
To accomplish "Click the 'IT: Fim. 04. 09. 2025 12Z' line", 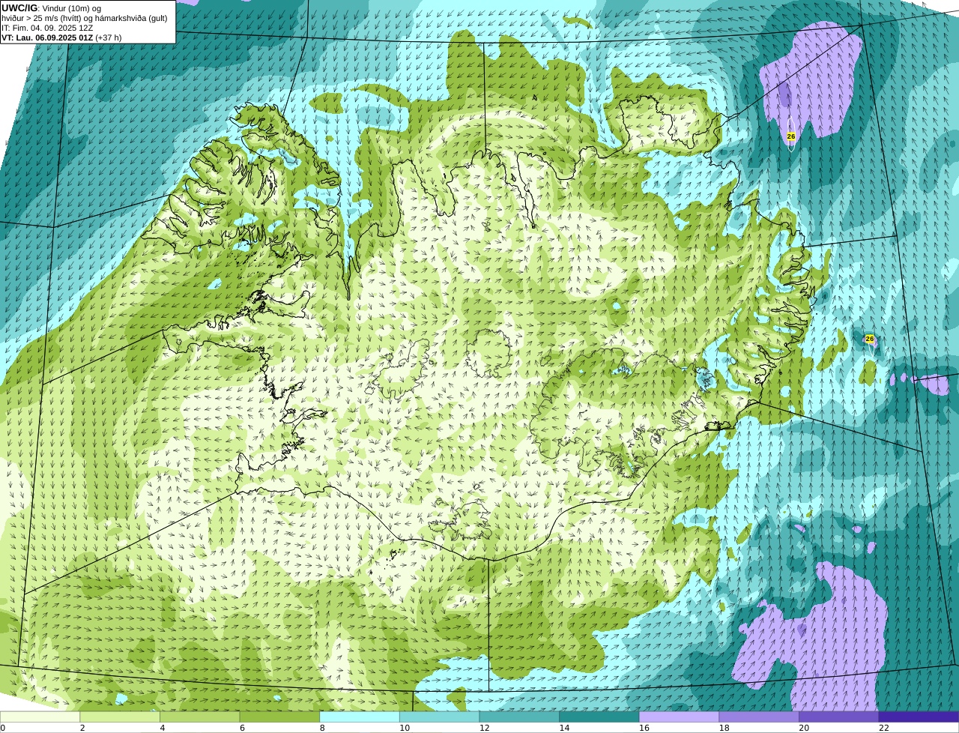I will [x=47, y=28].
